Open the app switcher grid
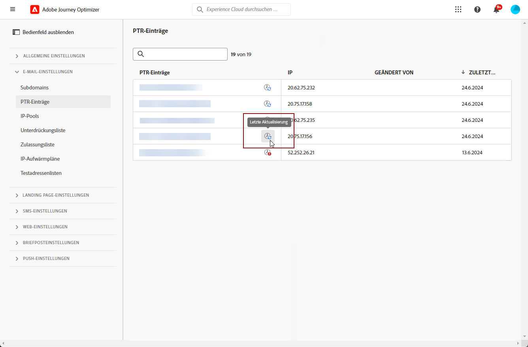 458,9
